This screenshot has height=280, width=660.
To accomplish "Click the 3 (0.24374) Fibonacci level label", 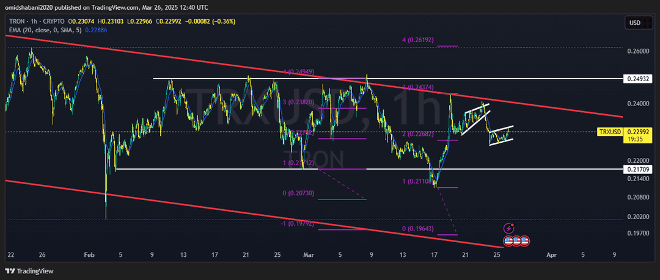I will tap(418, 87).
